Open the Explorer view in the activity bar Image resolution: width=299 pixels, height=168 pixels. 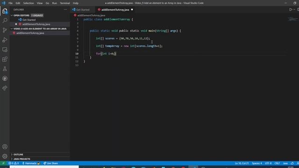(x=5, y=11)
